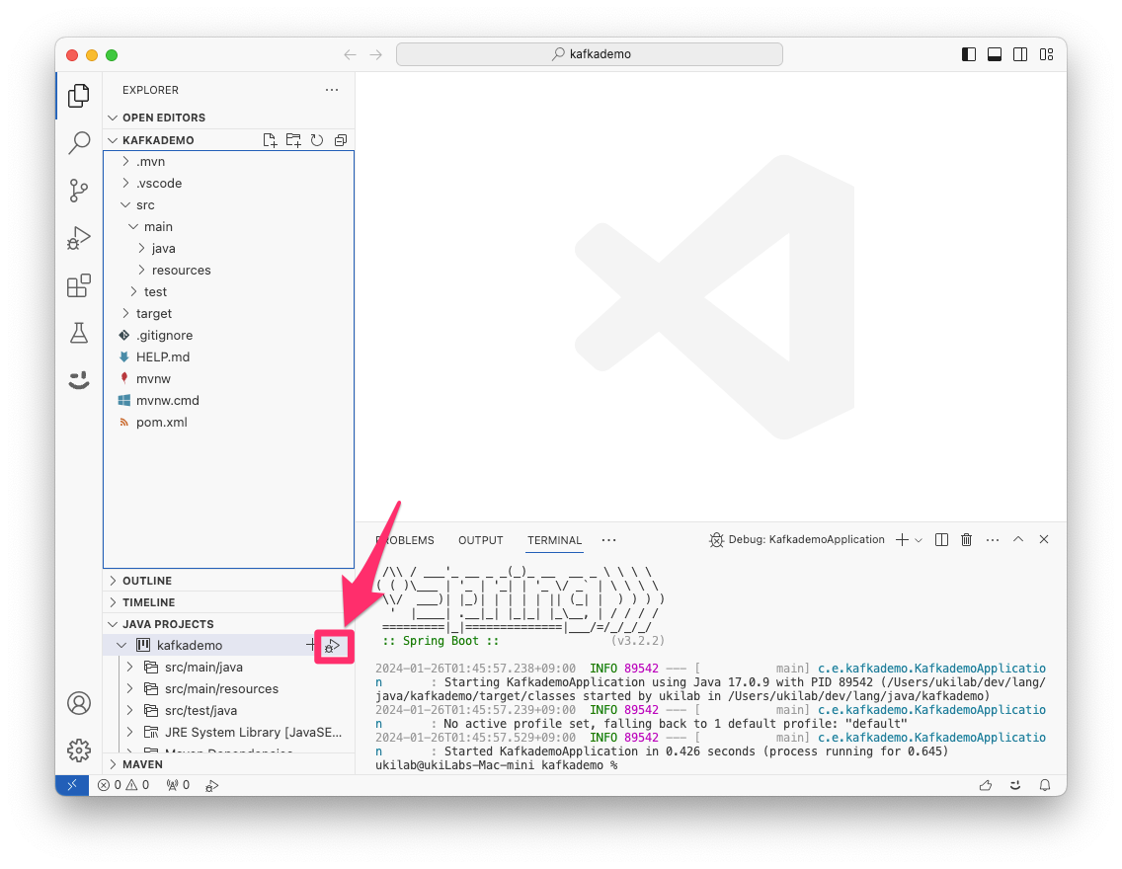The image size is (1122, 869).
Task: Expand the target folder
Action: [229, 314]
